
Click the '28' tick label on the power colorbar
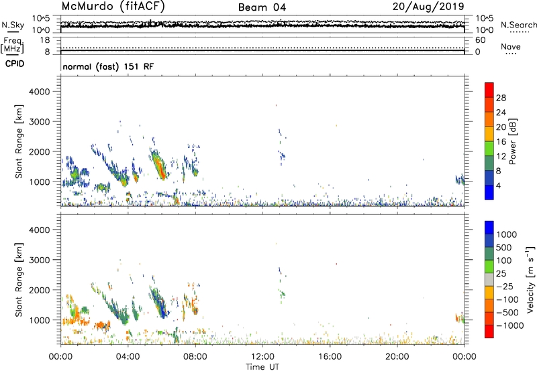(501, 98)
